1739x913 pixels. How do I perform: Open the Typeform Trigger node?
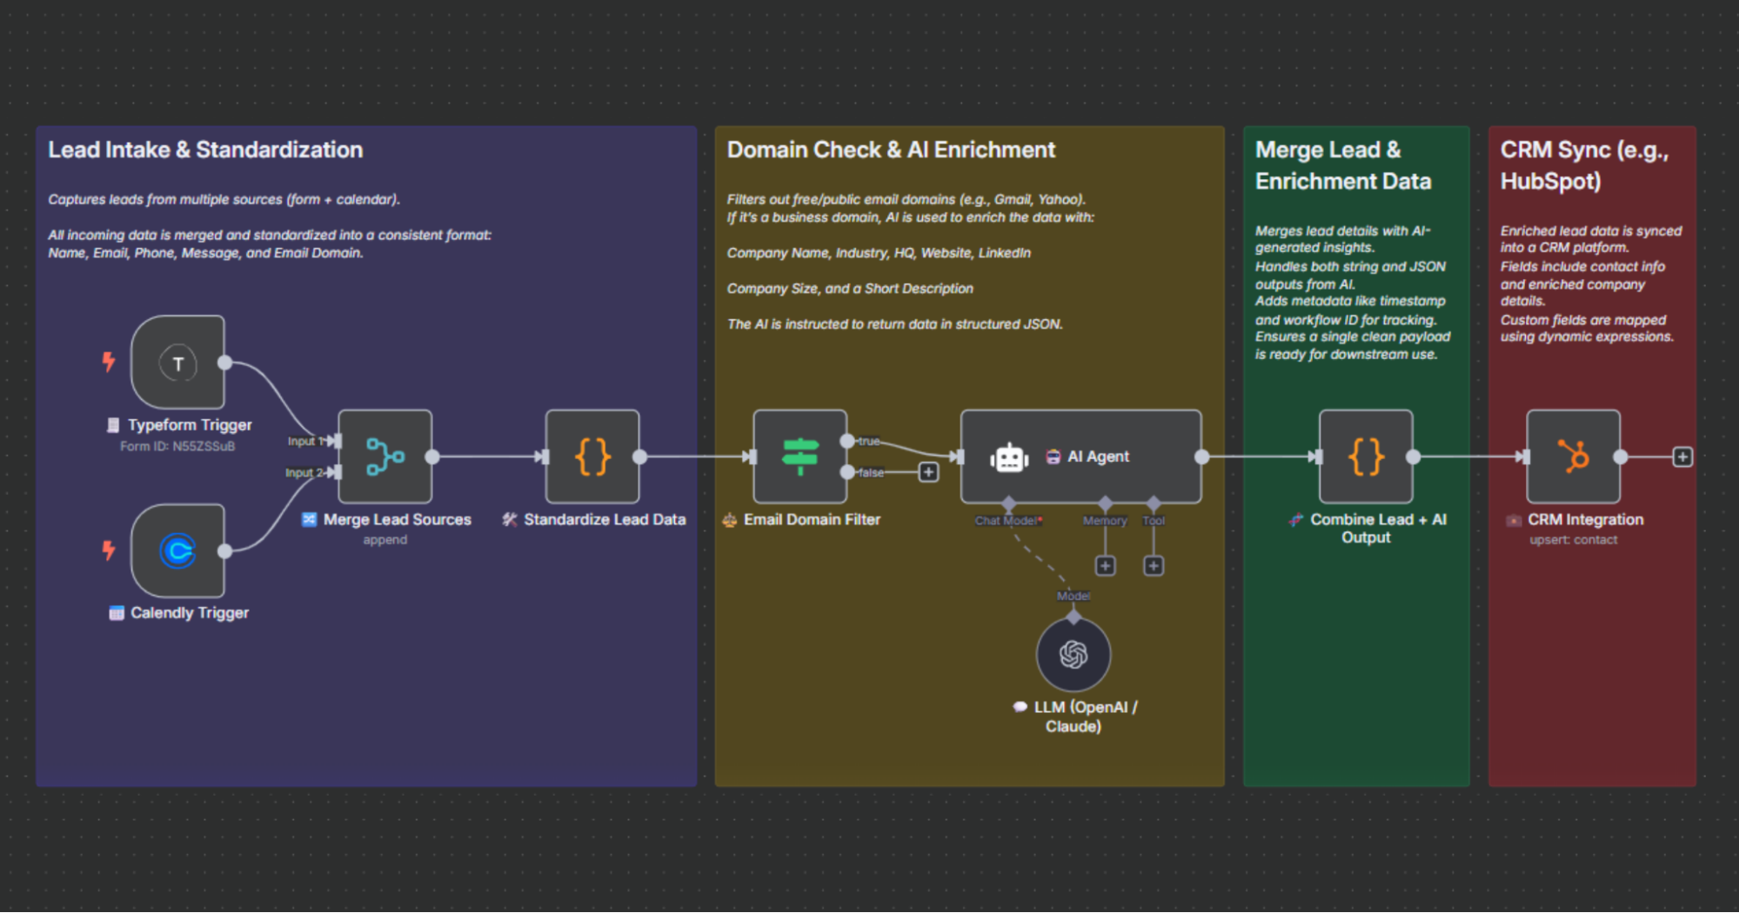coord(177,363)
